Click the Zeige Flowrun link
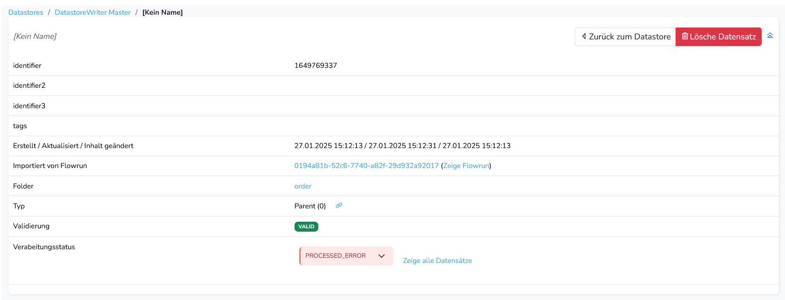 pos(466,166)
